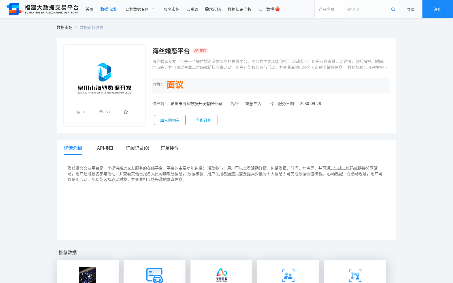Switch to the 订单评价 tab
The height and width of the screenshot is (283, 453).
tap(170, 148)
